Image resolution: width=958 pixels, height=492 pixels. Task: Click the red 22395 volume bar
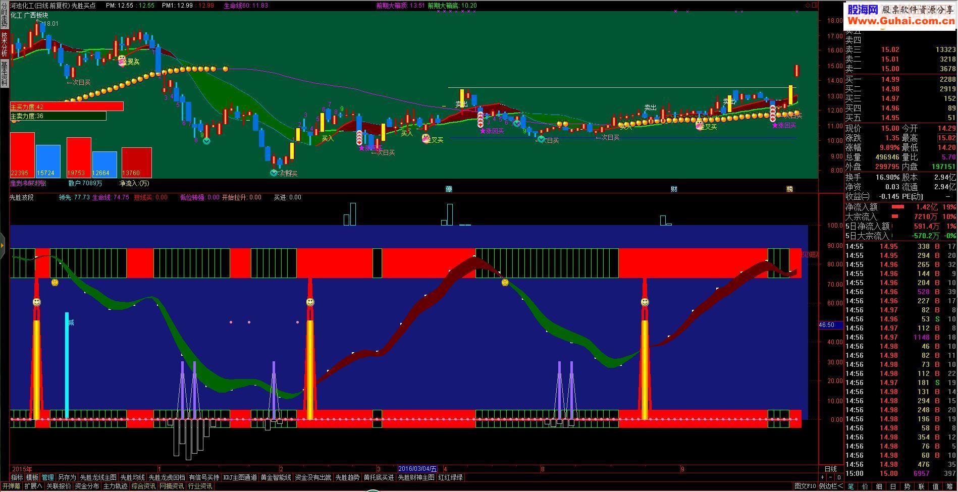tap(22, 154)
